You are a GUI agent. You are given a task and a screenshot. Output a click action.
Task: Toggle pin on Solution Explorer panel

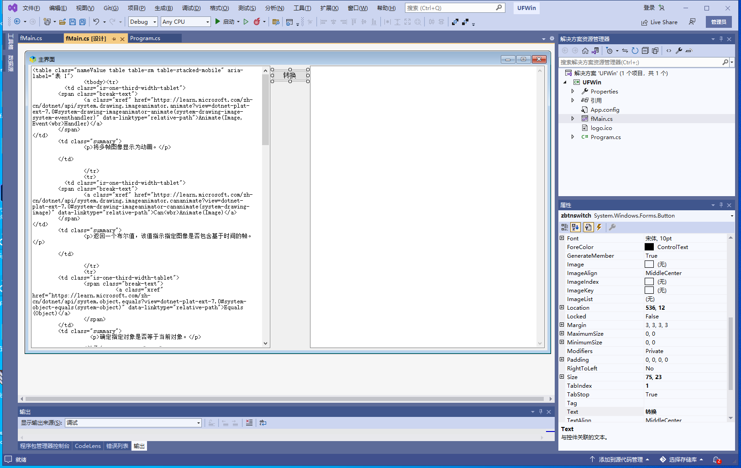click(721, 39)
